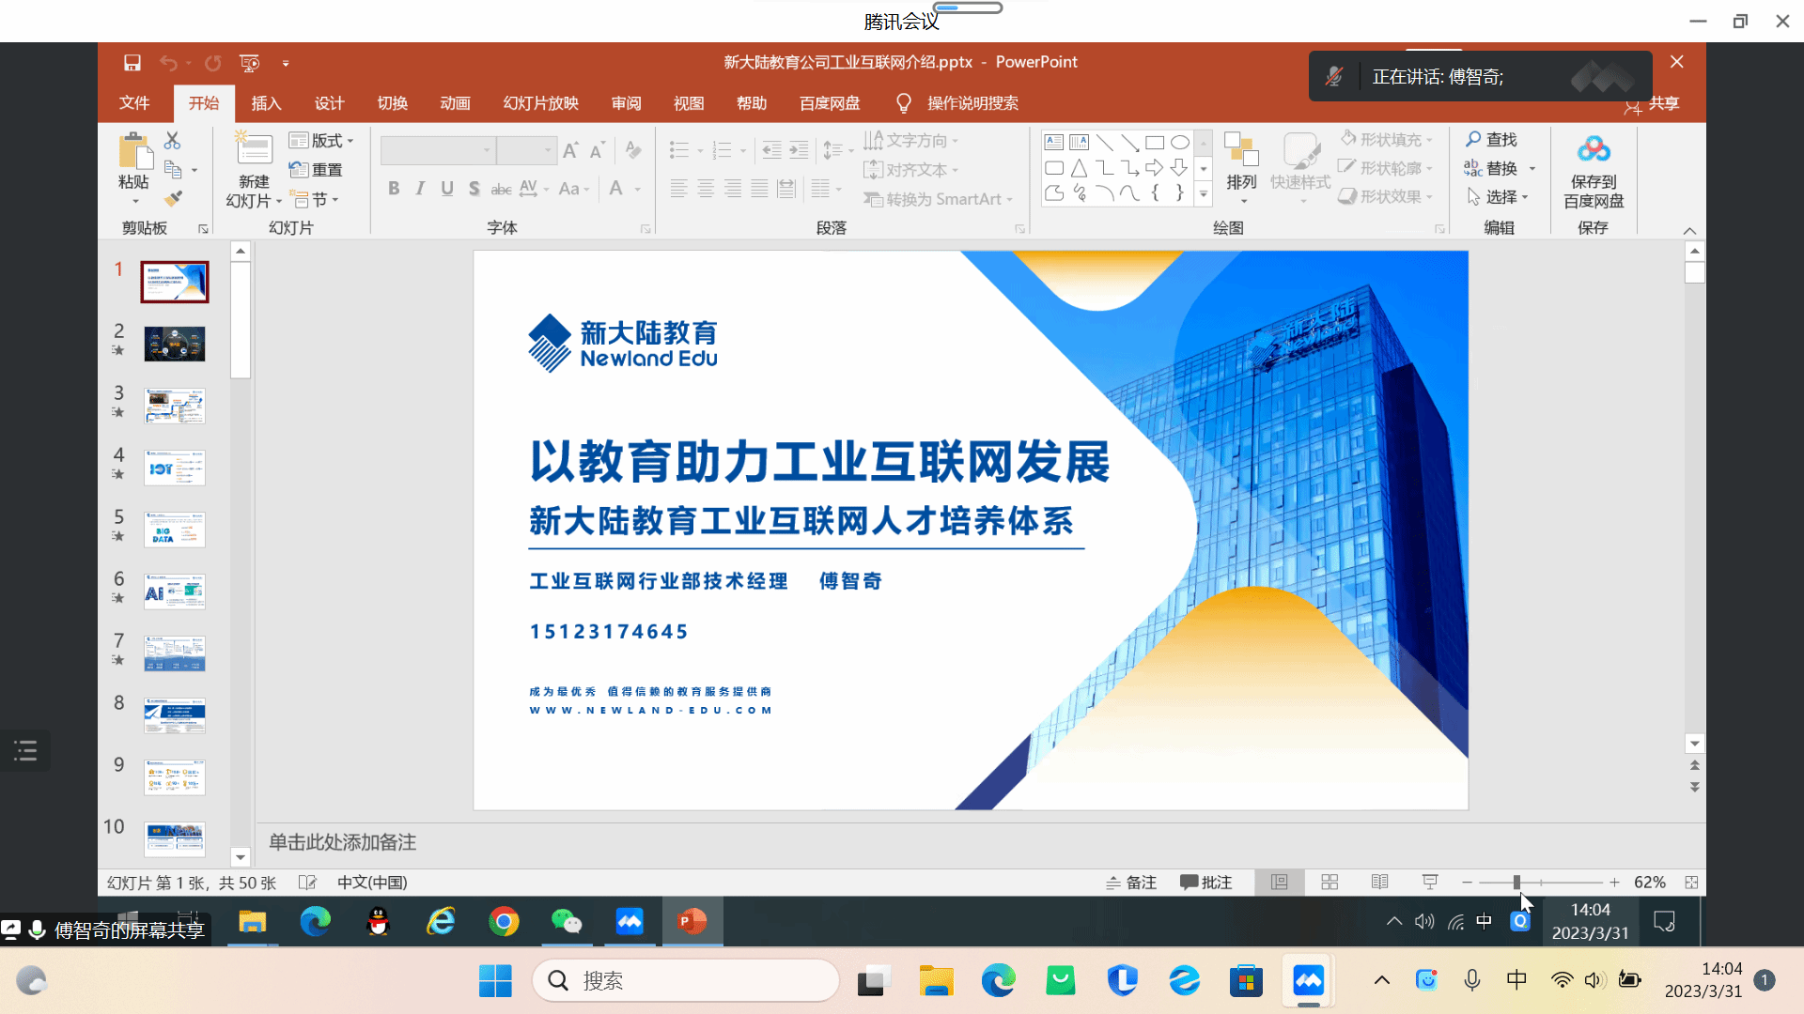This screenshot has height=1014, width=1804.
Task: Switch to Slide Sorter view icon
Action: [x=1330, y=883]
